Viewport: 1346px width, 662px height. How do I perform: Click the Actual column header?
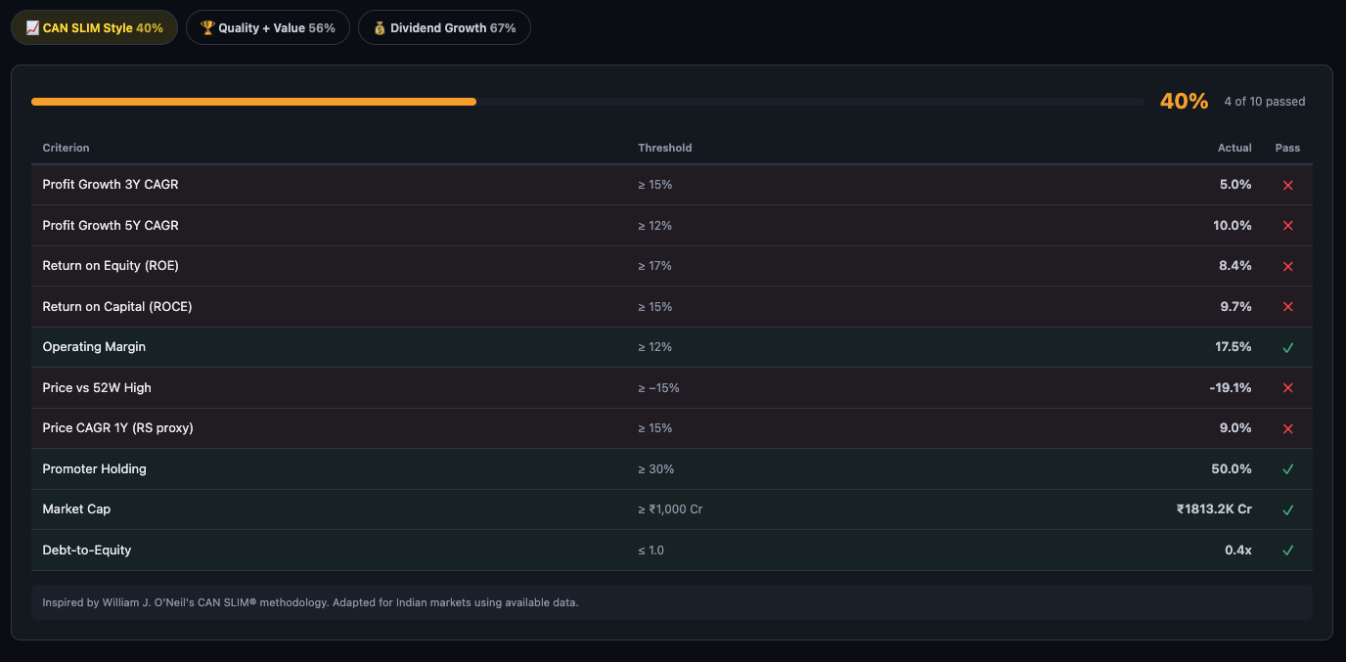[x=1234, y=148]
